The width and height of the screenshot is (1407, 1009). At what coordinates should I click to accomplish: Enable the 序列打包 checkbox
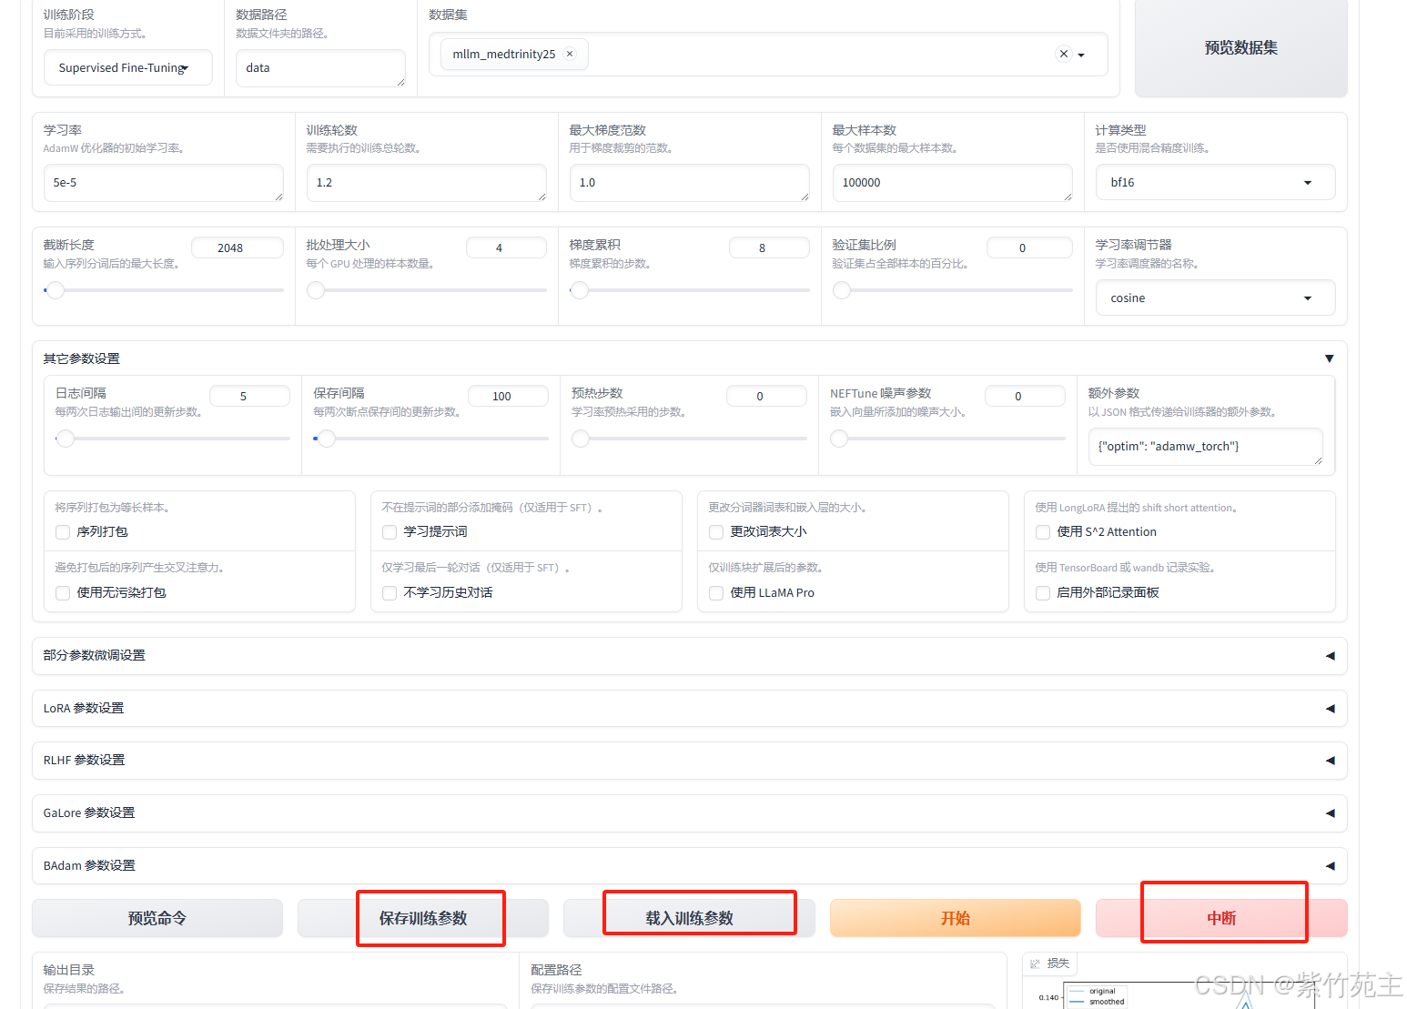point(63,532)
